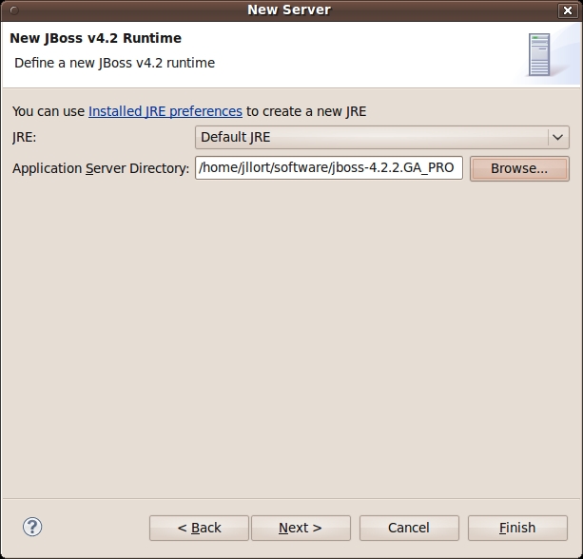Open the Installed JRE preferences link
This screenshot has width=583, height=559.
tap(165, 111)
